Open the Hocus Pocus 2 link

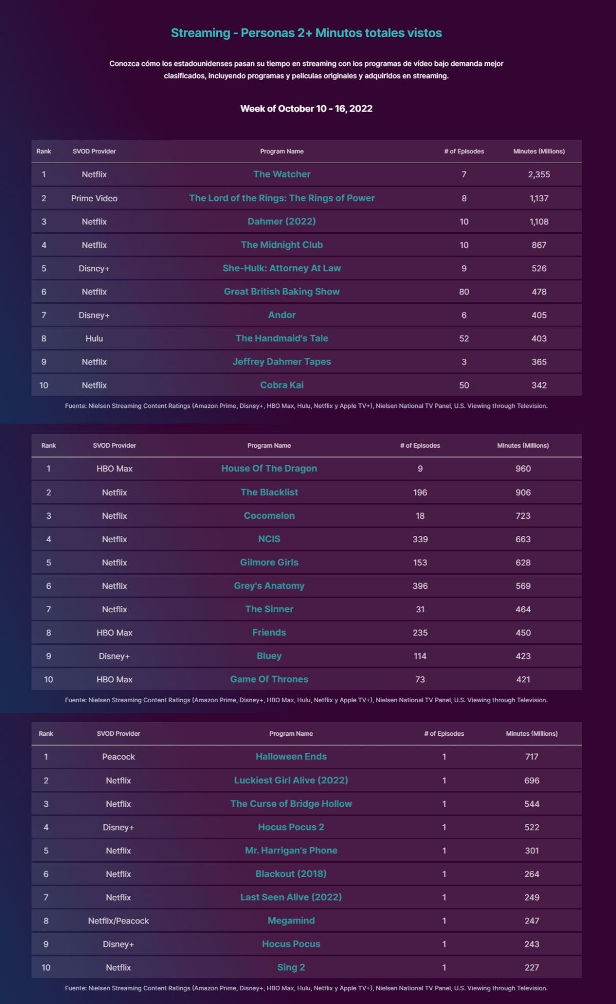point(291,827)
